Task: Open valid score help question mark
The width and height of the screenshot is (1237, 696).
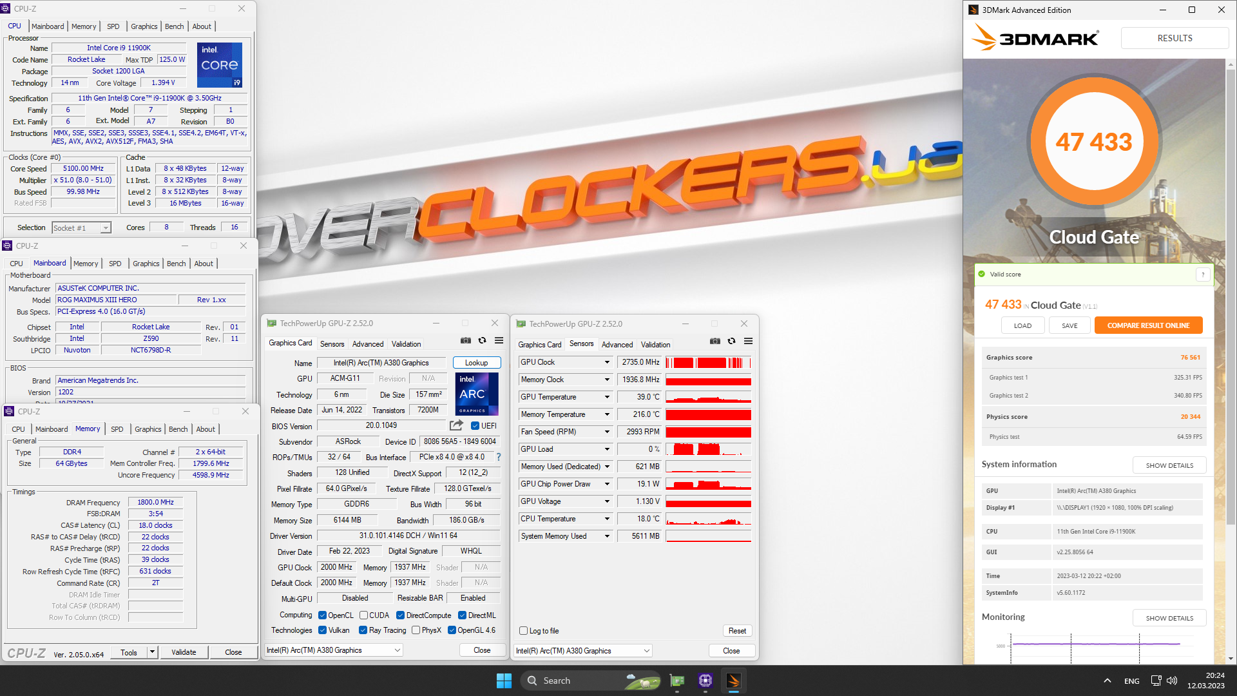Action: pos(1202,275)
